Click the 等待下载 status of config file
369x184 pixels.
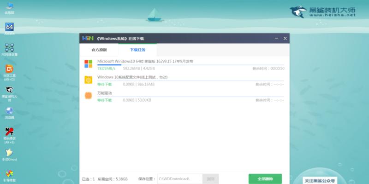click(x=105, y=84)
